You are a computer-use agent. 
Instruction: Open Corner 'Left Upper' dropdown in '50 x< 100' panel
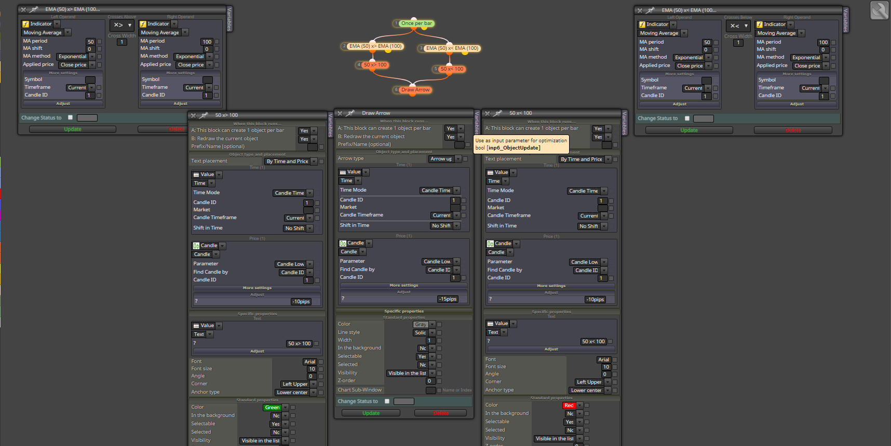coord(593,382)
